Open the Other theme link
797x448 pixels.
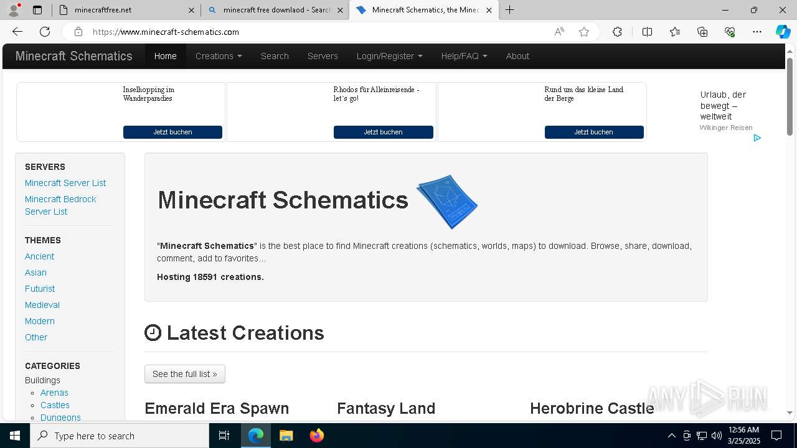(36, 337)
